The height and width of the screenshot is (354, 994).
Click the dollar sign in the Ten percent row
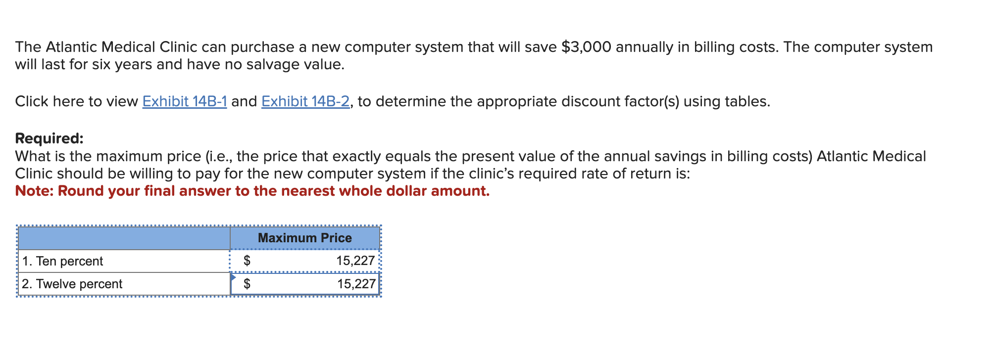[x=247, y=261]
